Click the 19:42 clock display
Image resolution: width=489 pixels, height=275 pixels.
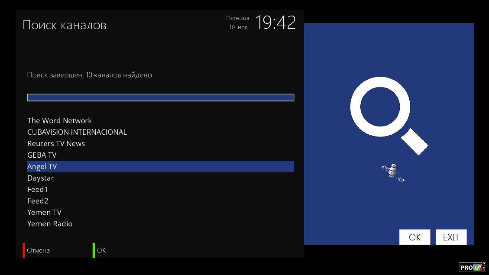click(x=275, y=22)
